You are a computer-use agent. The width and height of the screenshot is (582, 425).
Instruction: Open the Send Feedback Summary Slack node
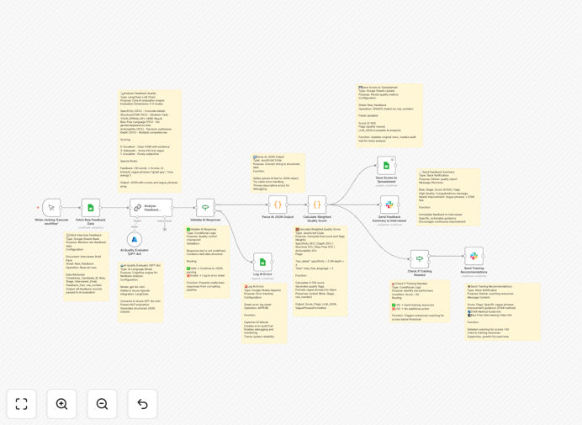pyautogui.click(x=389, y=205)
